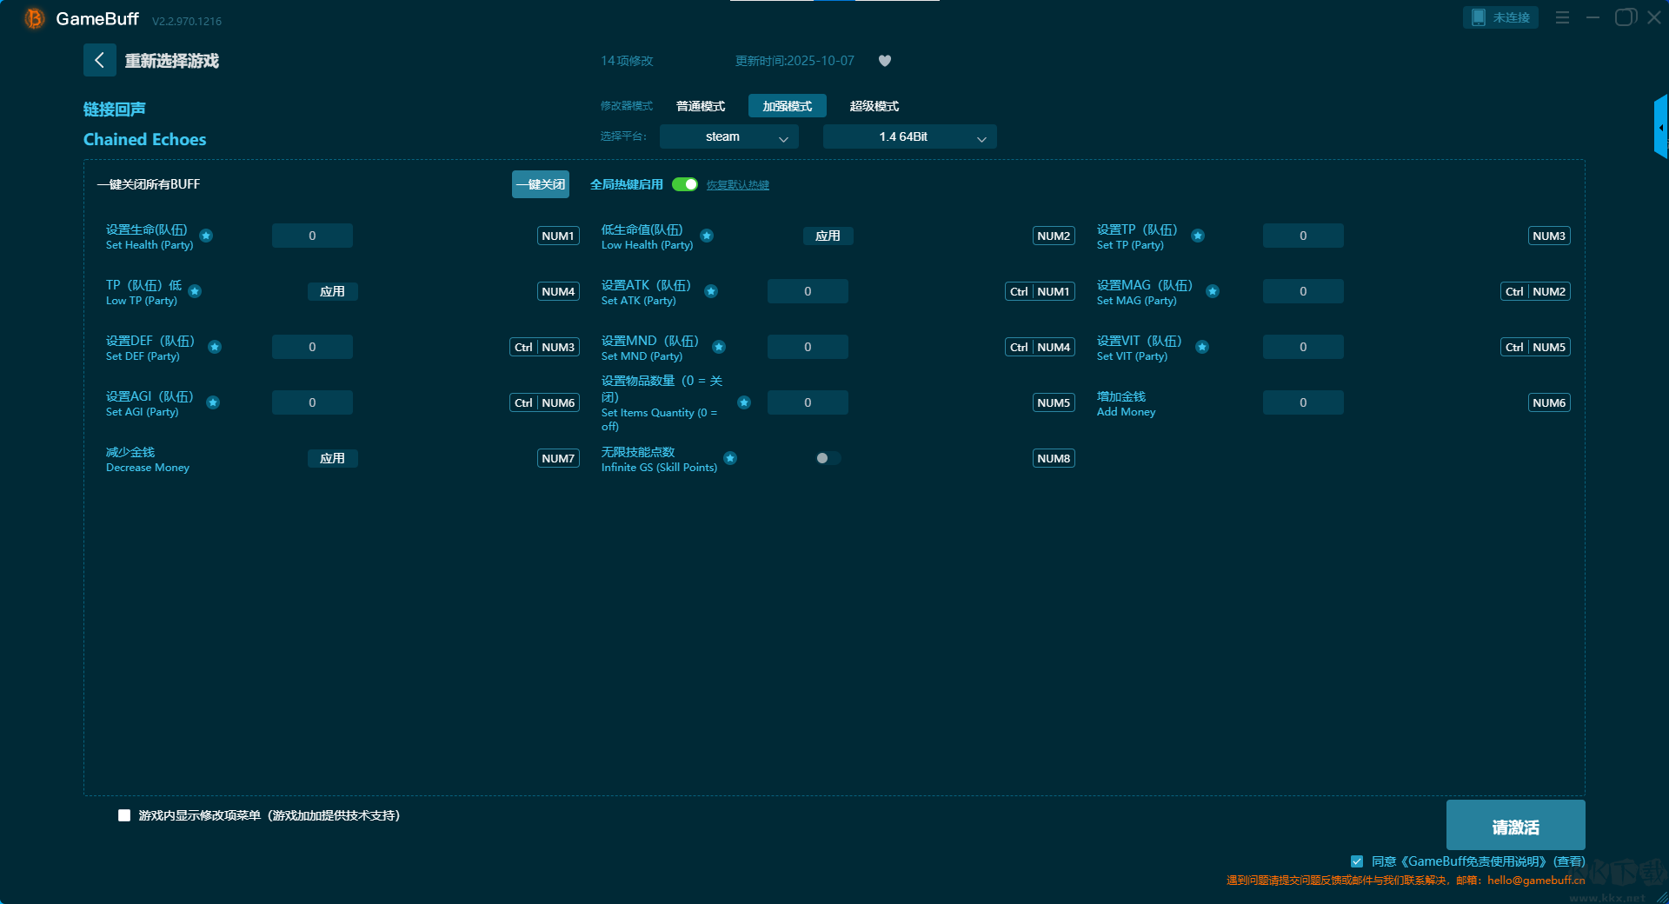Click the star icon beside Set ATK (Party)

point(711,291)
